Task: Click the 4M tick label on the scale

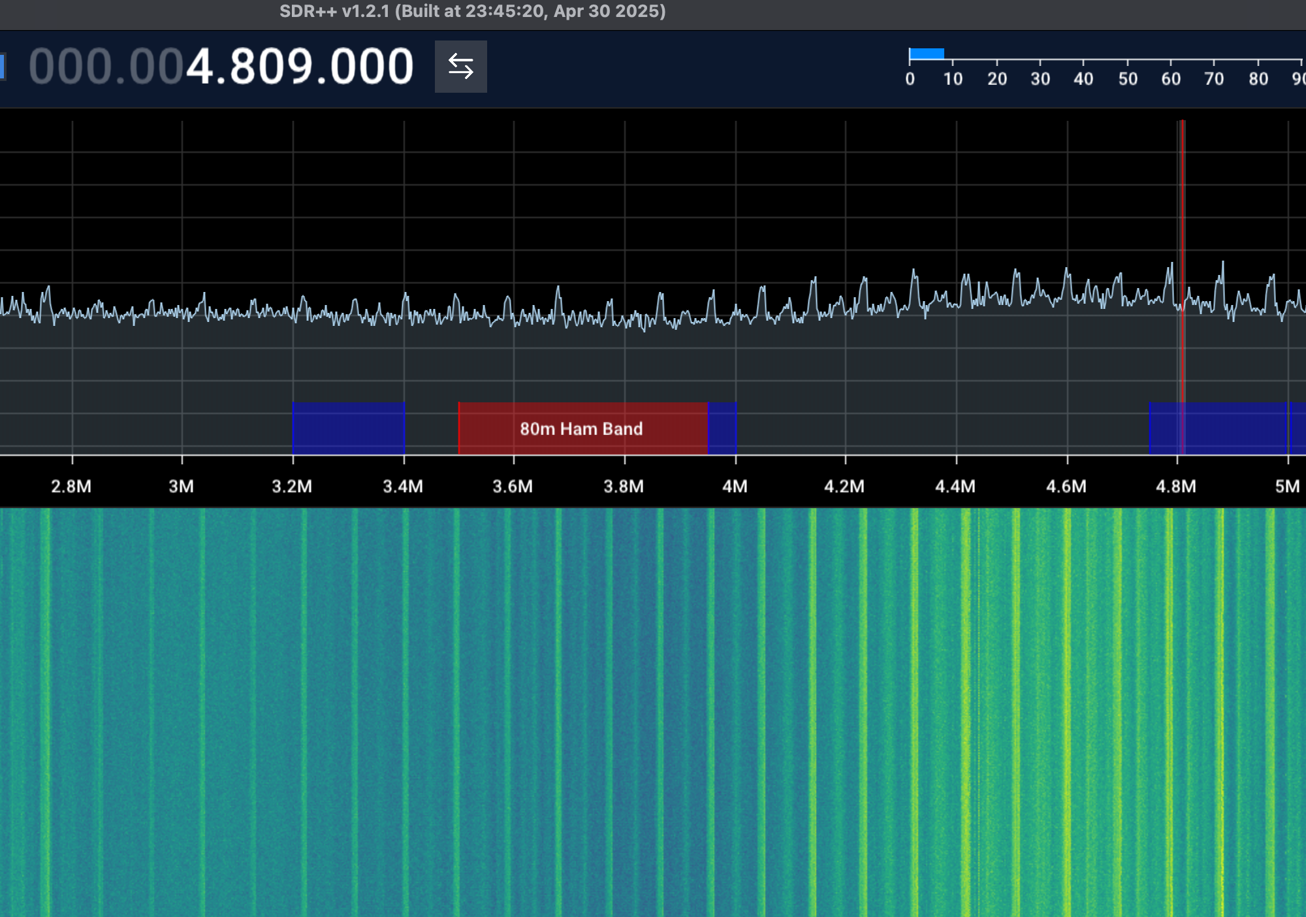Action: click(x=735, y=487)
